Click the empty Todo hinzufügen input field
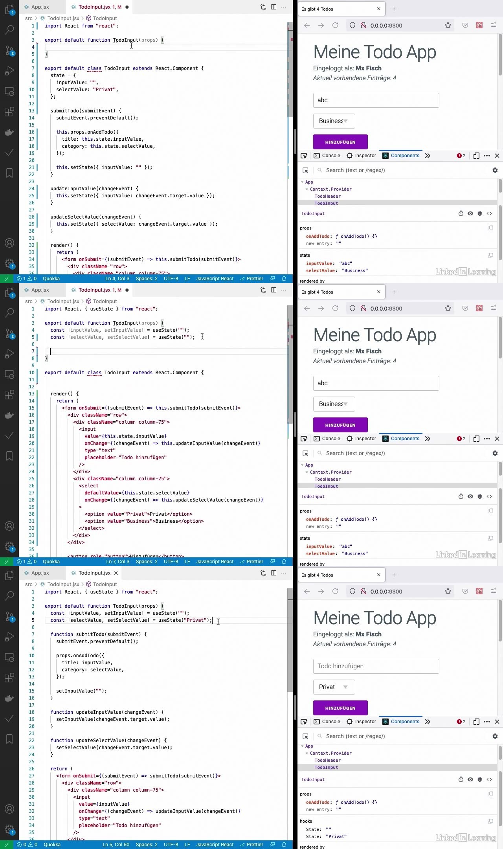This screenshot has height=849, width=503. click(376, 666)
